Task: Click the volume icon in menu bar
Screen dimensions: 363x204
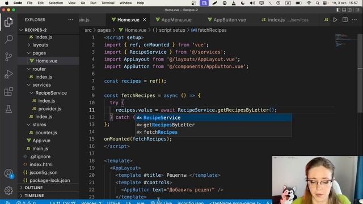Action: click(252, 3)
